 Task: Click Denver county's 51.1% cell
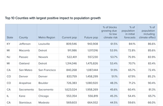pyautogui.click(x=114, y=76)
